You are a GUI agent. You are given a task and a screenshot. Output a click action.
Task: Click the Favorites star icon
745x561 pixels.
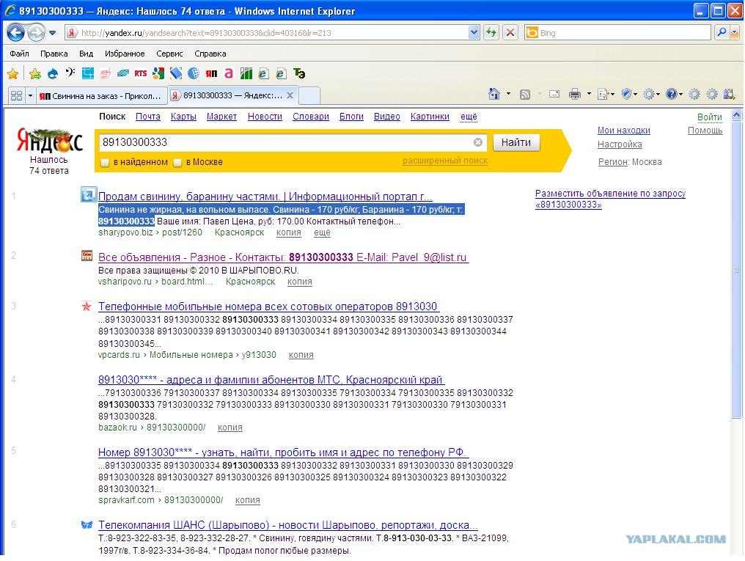(x=12, y=73)
